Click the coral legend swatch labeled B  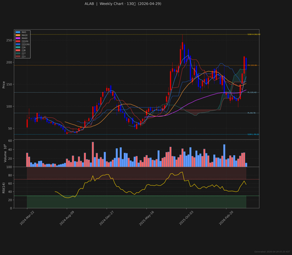coord(18,50)
